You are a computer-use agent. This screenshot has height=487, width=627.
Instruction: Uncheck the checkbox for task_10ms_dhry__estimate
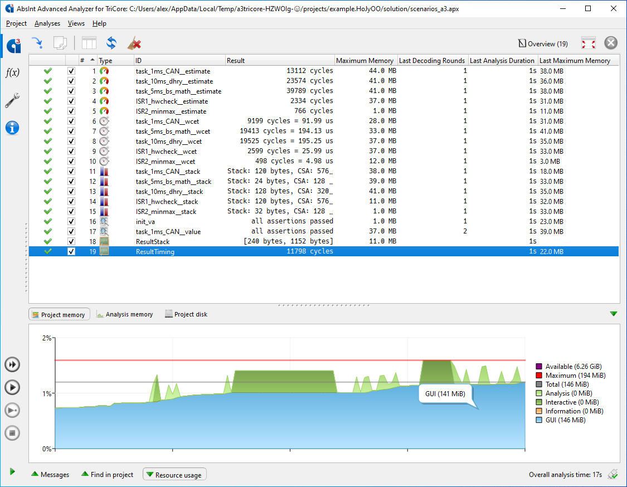tap(71, 81)
